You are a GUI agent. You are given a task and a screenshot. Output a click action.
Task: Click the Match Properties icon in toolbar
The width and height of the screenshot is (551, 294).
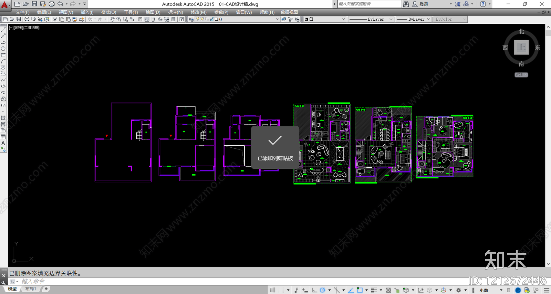[74, 19]
